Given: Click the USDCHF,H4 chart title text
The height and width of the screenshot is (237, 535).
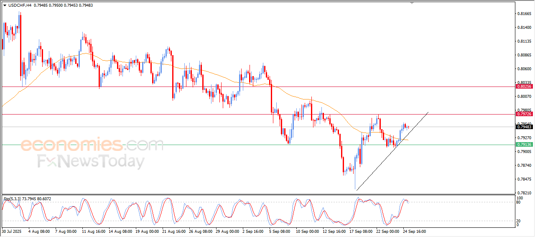Looking at the screenshot, I should (20, 5).
